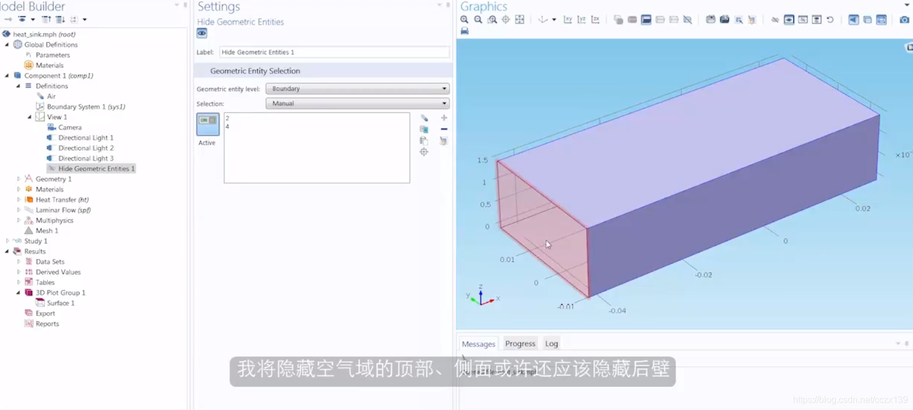Click the Model Builder Show eye icon
Screen dimensions: 913x410
coord(22,19)
